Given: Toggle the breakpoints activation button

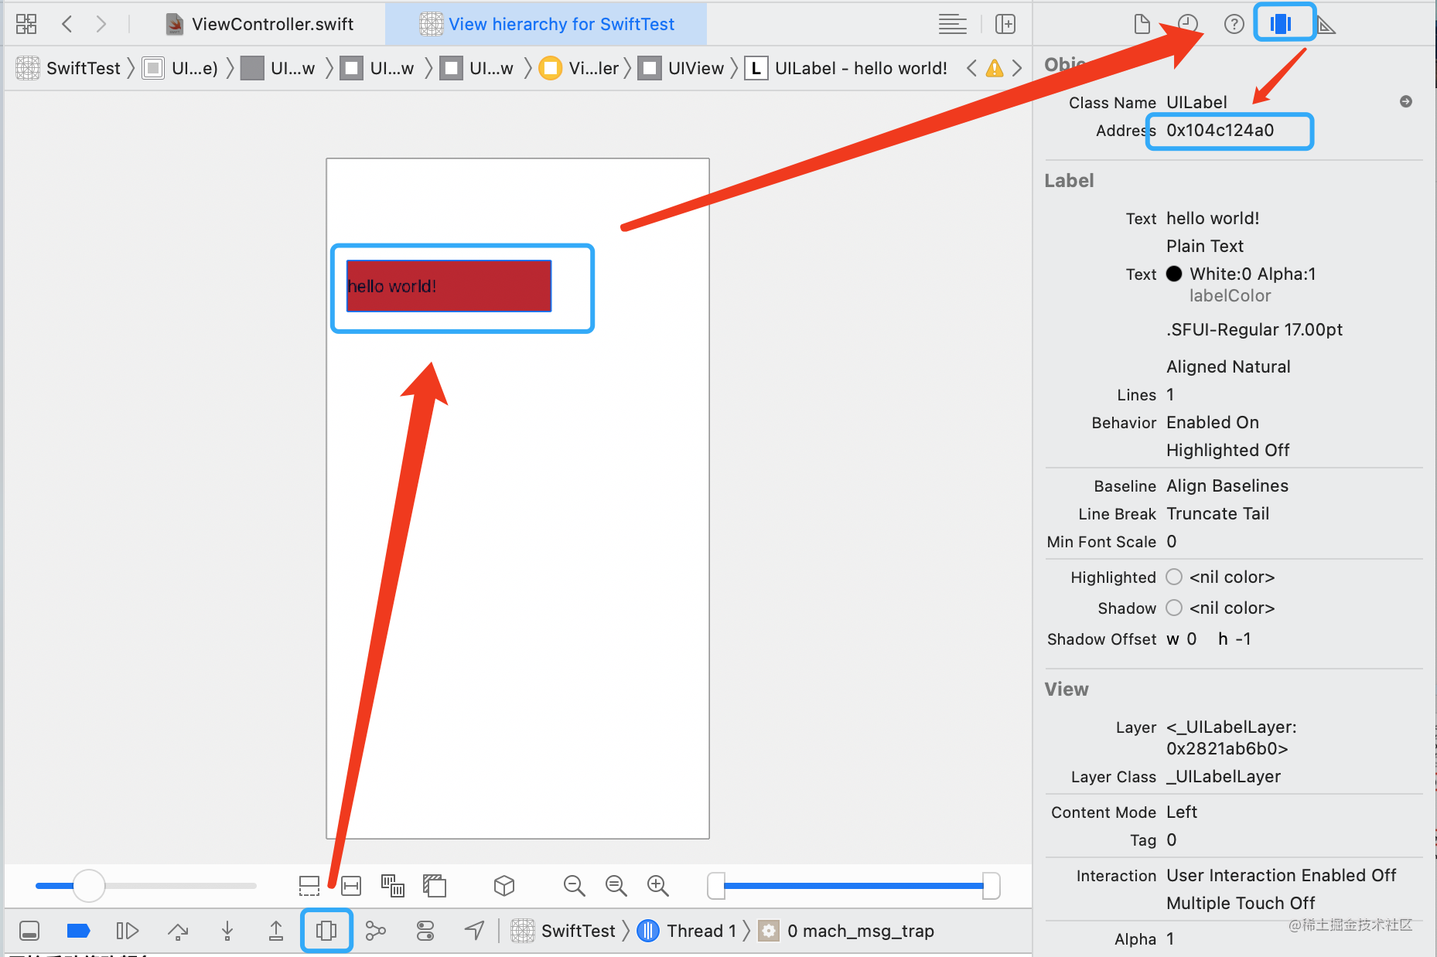Looking at the screenshot, I should 78,931.
